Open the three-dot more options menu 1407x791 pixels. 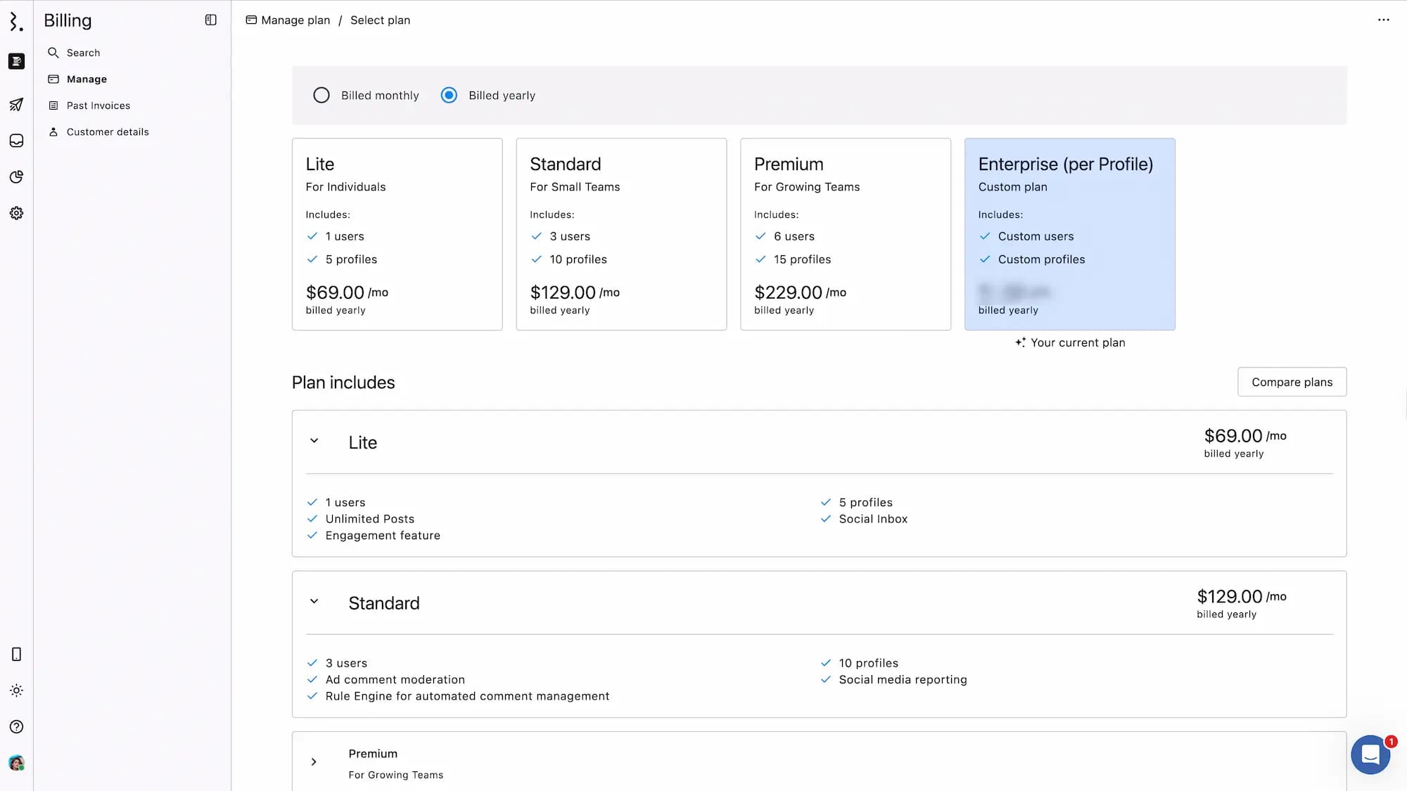[1383, 20]
